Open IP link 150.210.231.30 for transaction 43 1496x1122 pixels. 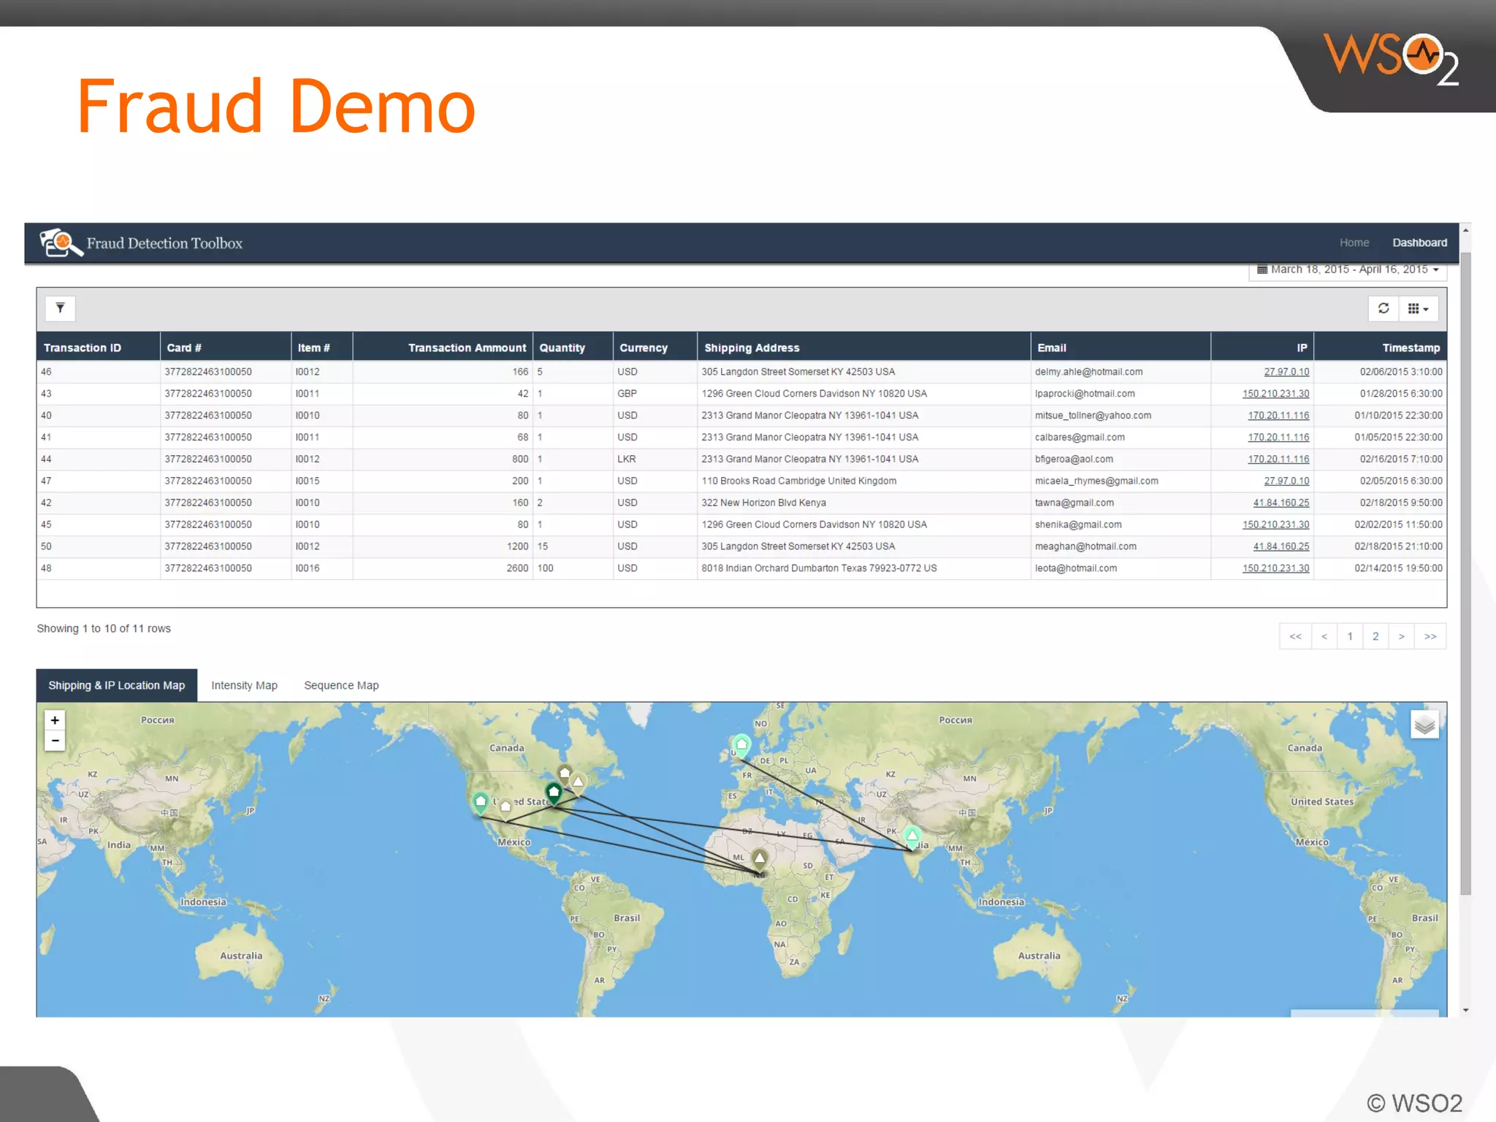1275,394
